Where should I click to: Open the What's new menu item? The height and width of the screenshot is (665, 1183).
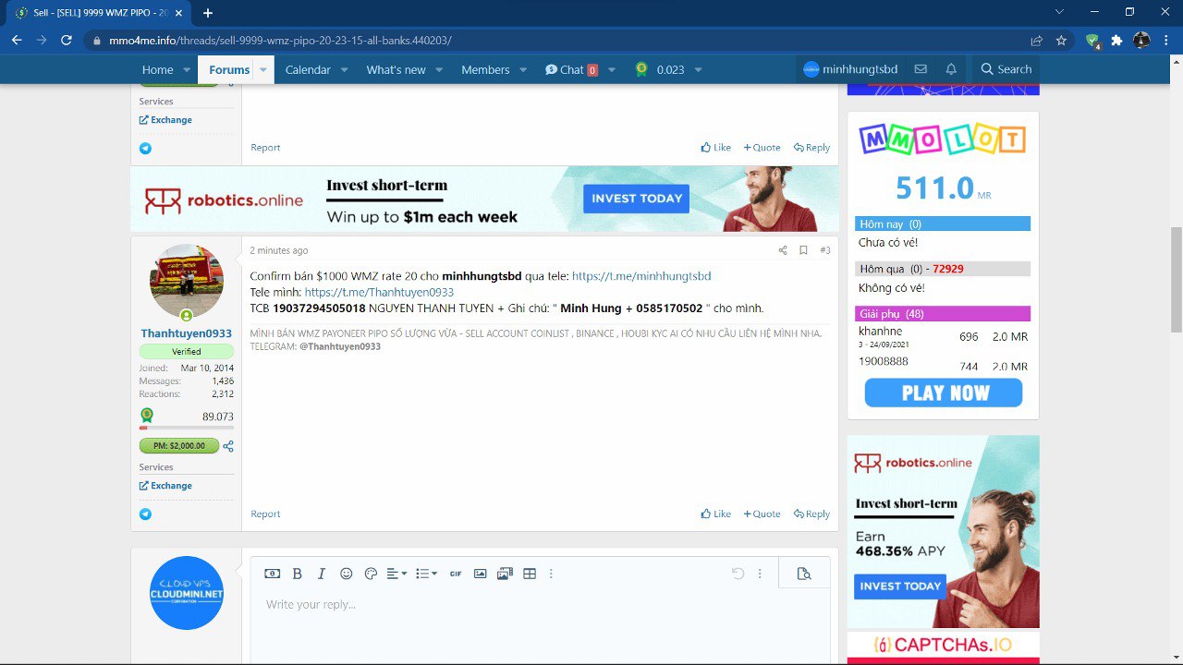tap(396, 69)
